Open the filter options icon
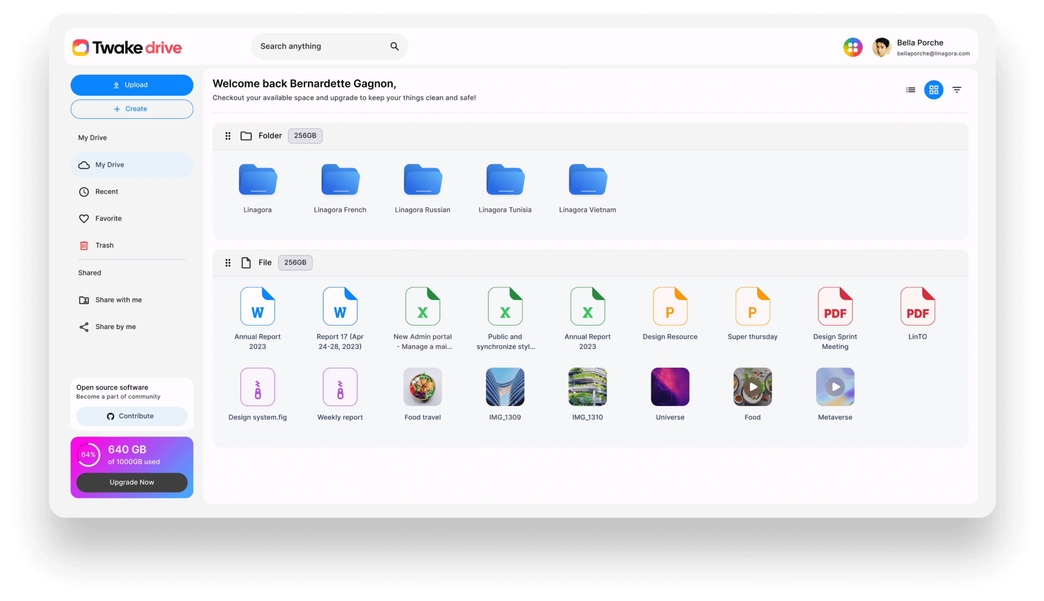This screenshot has height=601, width=1044. [957, 90]
